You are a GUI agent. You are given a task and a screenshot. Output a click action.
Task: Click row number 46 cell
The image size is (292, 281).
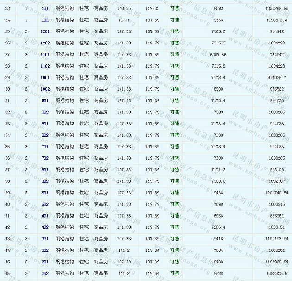tap(7, 274)
